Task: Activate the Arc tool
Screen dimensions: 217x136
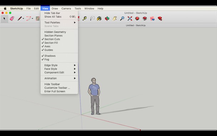Action: [x=29, y=19]
